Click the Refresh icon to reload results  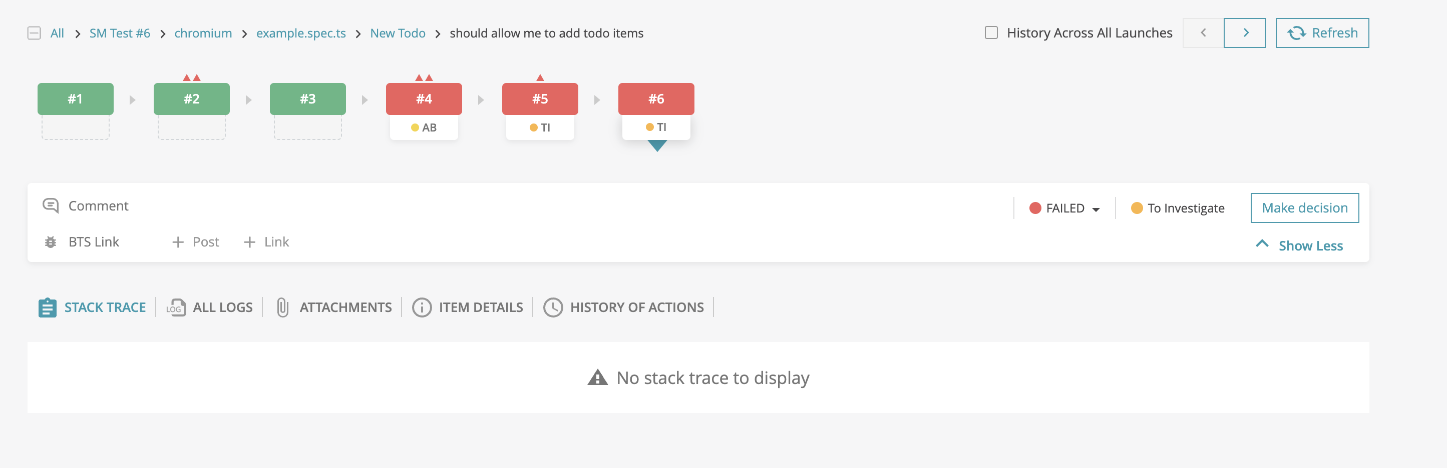click(1298, 32)
